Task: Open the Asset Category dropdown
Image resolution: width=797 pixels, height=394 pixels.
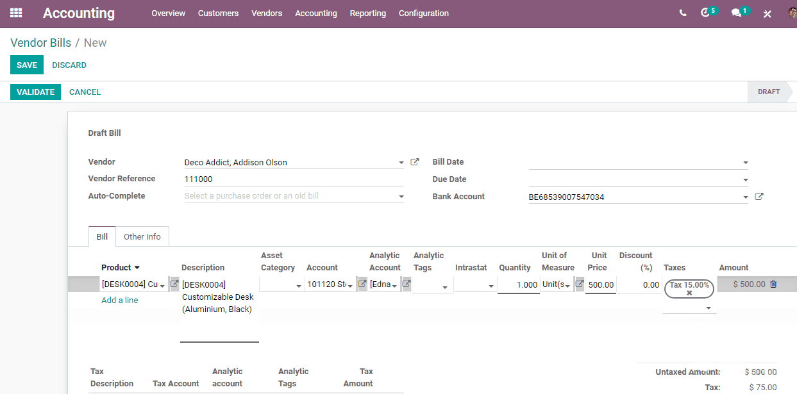Action: tap(281, 285)
